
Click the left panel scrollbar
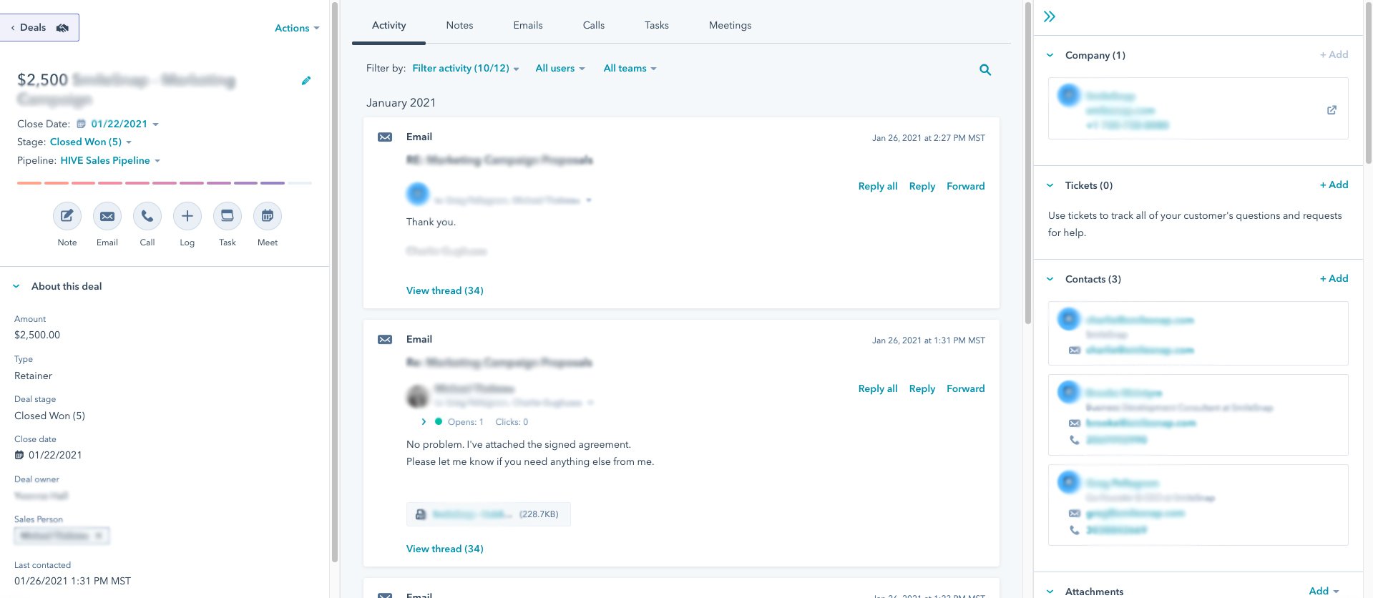[x=334, y=281]
